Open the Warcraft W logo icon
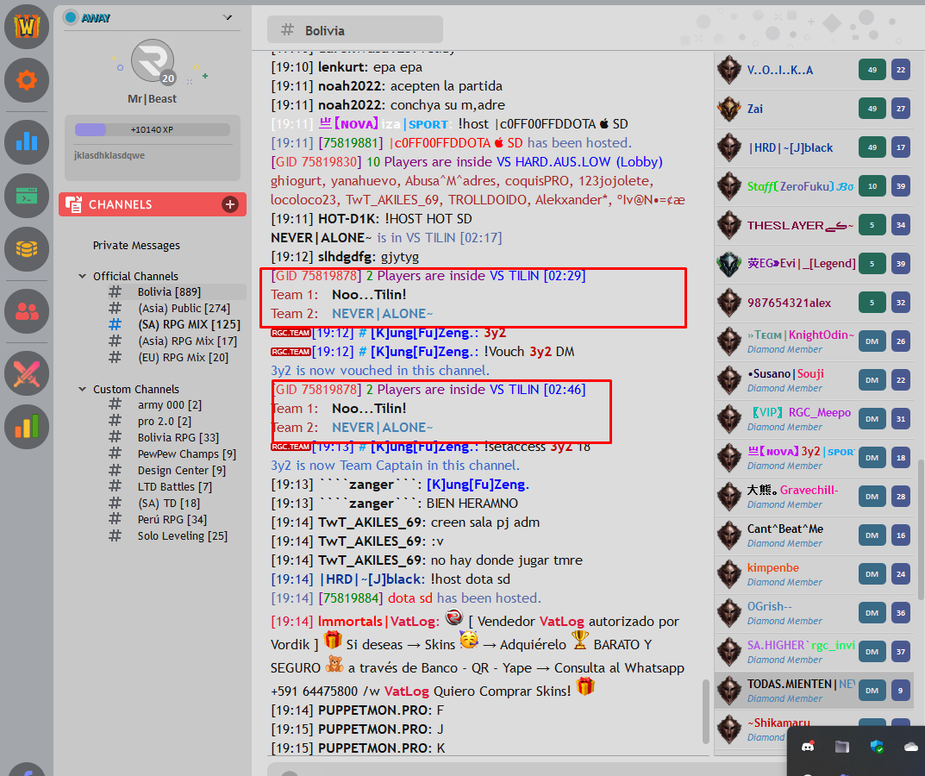 (x=27, y=27)
